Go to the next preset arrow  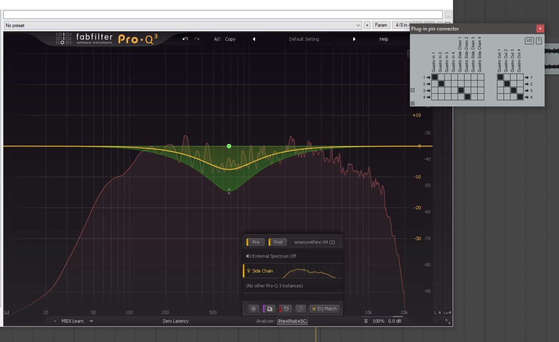(354, 39)
